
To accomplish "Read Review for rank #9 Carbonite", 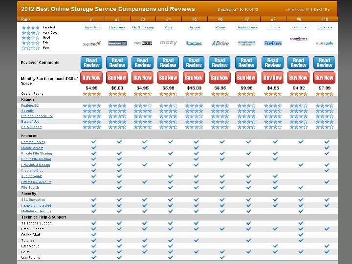I will point(298,63).
